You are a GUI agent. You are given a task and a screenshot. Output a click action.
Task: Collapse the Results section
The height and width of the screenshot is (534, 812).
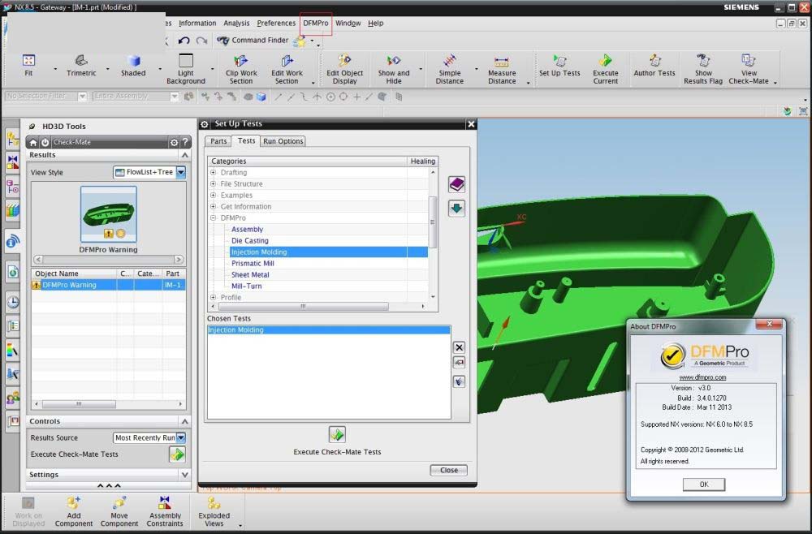coord(185,155)
